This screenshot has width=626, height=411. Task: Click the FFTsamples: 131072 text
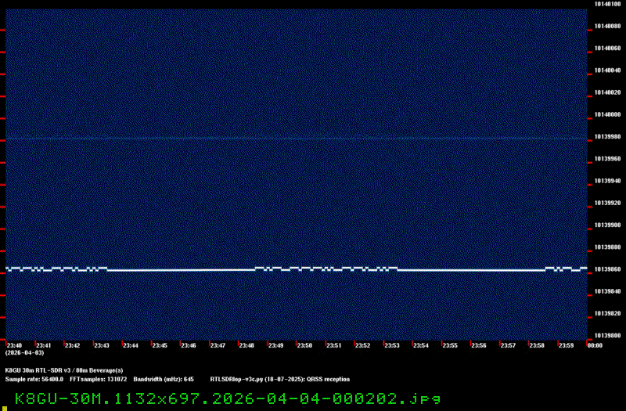pos(99,380)
